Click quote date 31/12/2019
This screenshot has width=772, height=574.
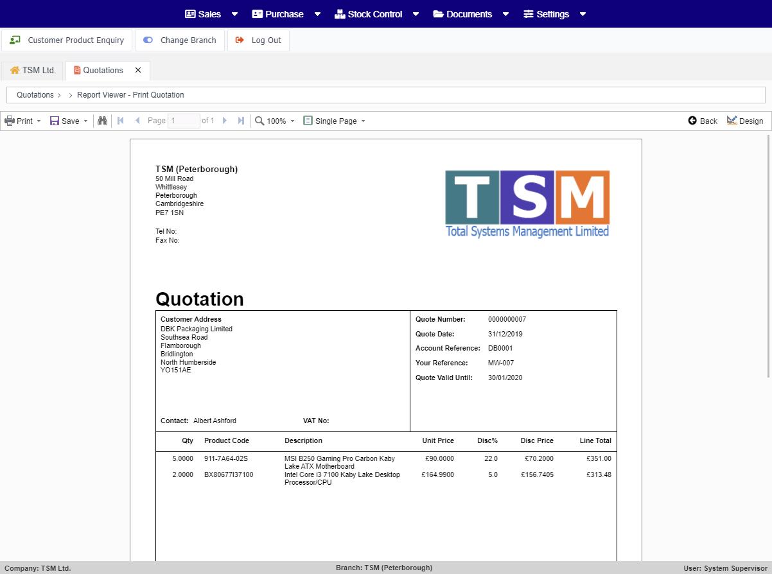(x=505, y=334)
